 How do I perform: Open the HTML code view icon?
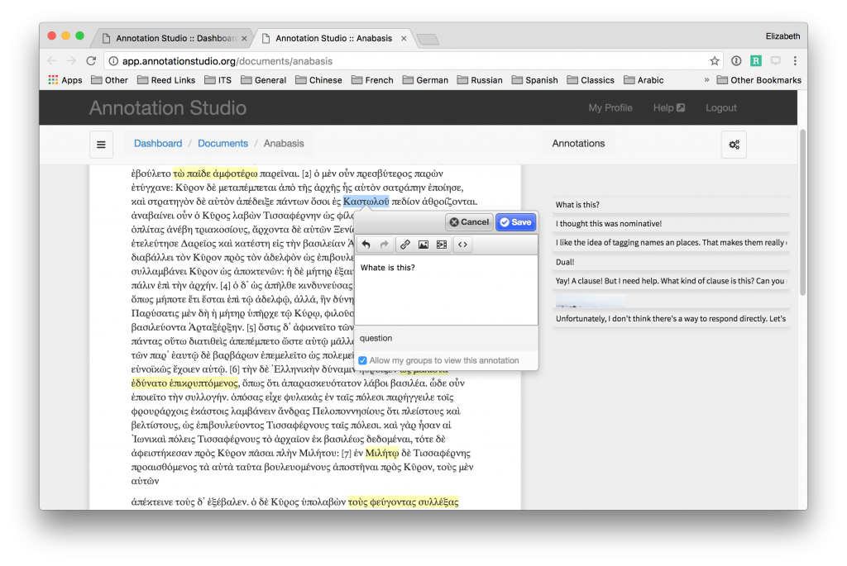tap(463, 244)
